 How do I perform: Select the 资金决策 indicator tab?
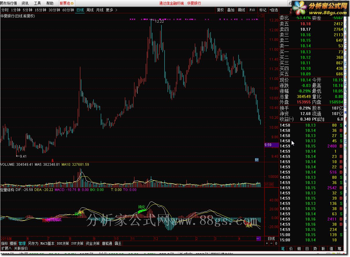coord(92,243)
